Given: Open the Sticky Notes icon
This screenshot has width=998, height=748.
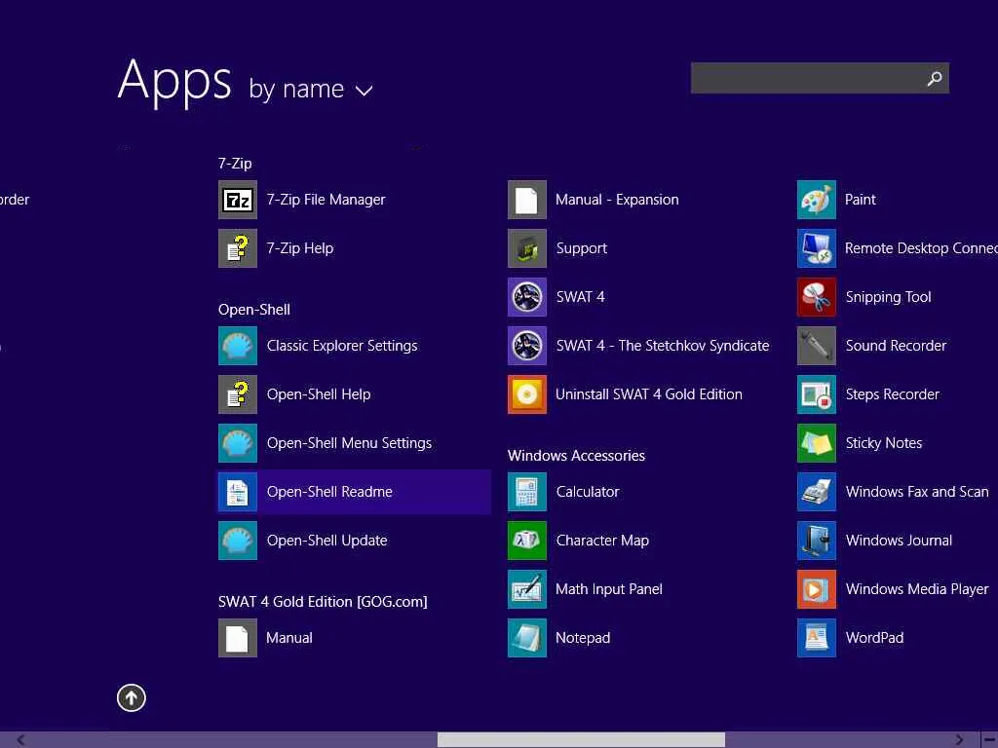Looking at the screenshot, I should 817,443.
